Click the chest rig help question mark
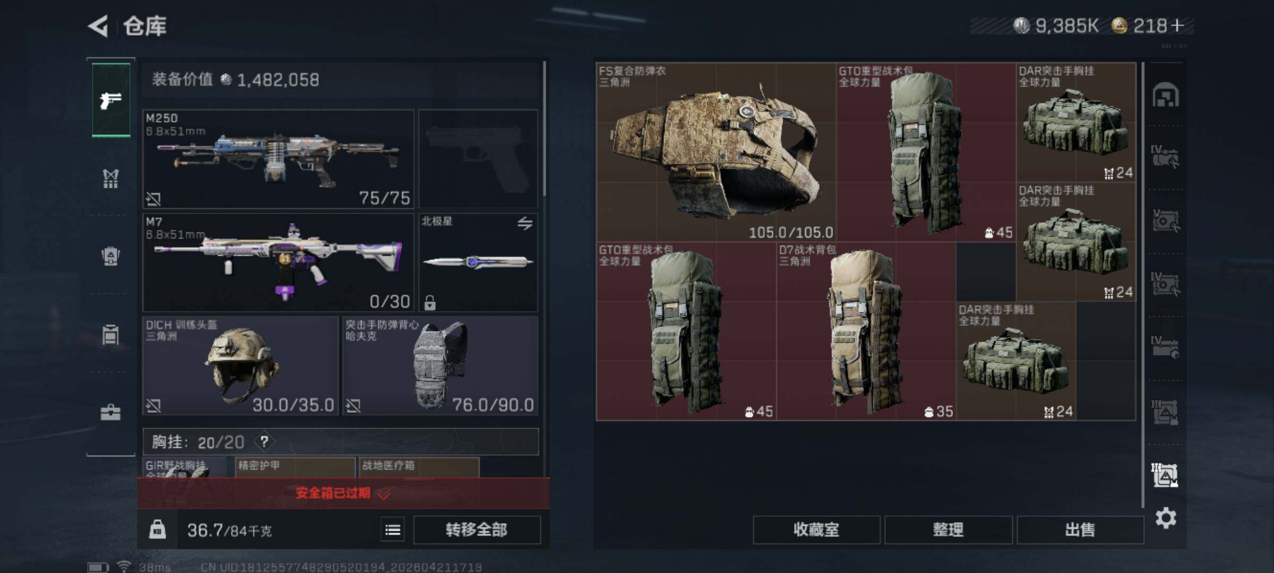 [x=264, y=441]
